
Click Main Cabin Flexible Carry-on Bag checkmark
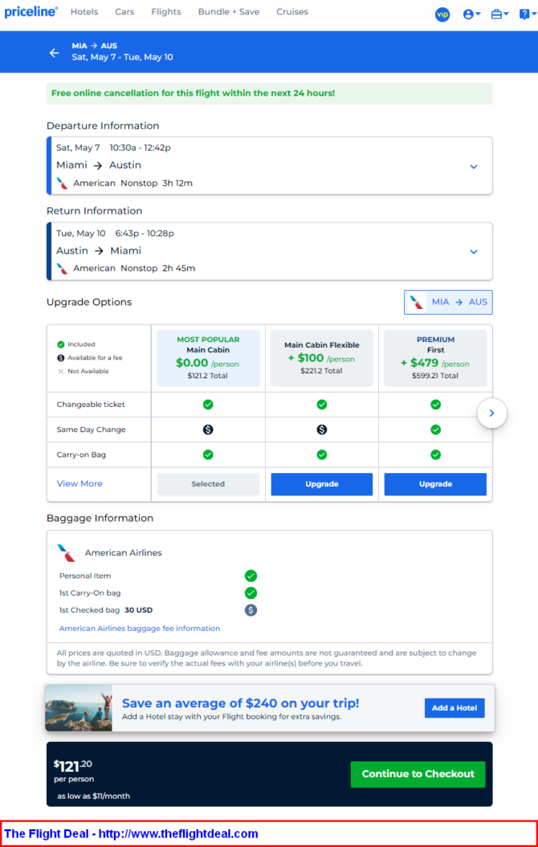point(322,455)
